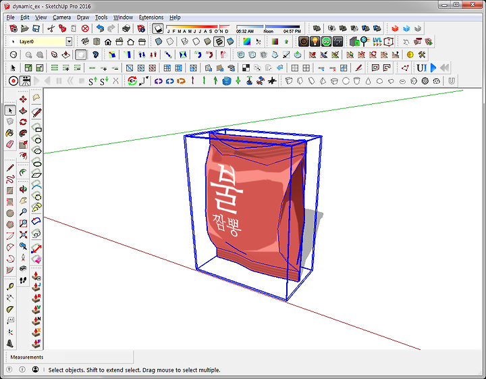Click the lightbulb icon
The image size is (486, 379).
coord(315,42)
